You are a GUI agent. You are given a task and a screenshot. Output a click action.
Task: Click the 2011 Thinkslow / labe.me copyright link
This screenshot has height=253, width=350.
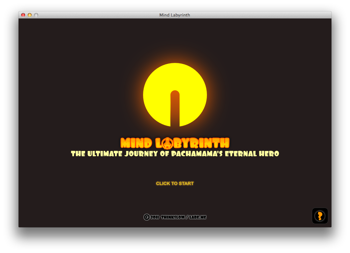(175, 217)
